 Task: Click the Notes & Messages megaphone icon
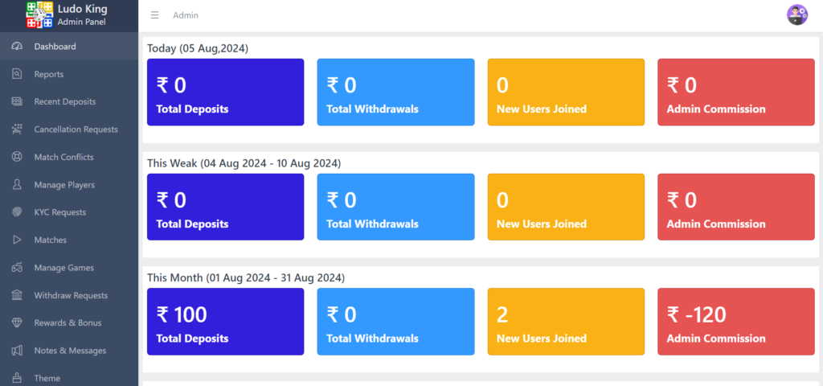pyautogui.click(x=17, y=351)
